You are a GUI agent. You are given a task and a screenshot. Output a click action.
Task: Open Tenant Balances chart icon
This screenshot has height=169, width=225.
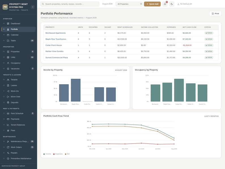pos(8,125)
